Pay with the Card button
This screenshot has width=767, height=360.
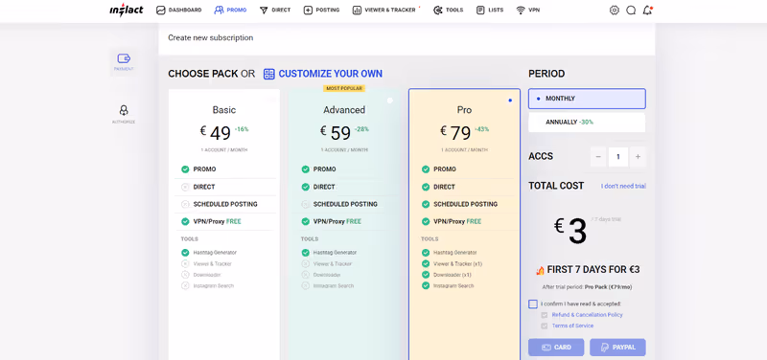[x=556, y=348]
